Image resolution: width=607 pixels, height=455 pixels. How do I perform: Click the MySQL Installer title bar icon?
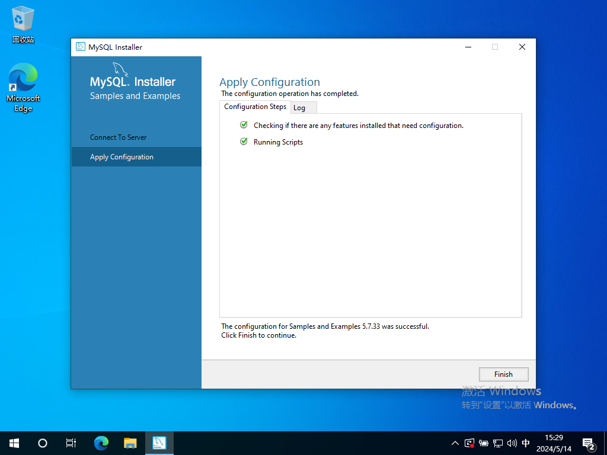(x=81, y=47)
